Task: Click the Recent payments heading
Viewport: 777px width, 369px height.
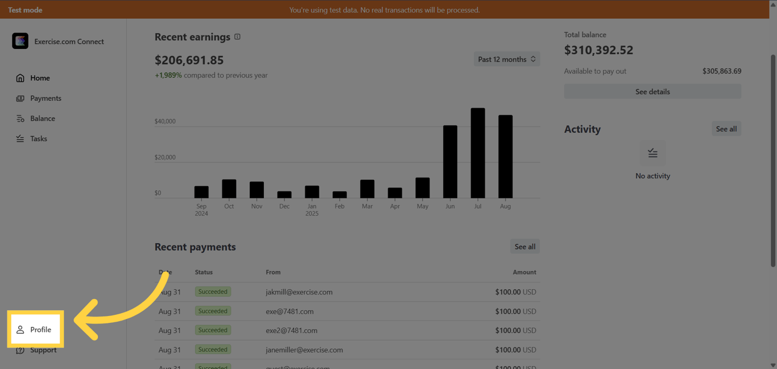Action: tap(195, 247)
